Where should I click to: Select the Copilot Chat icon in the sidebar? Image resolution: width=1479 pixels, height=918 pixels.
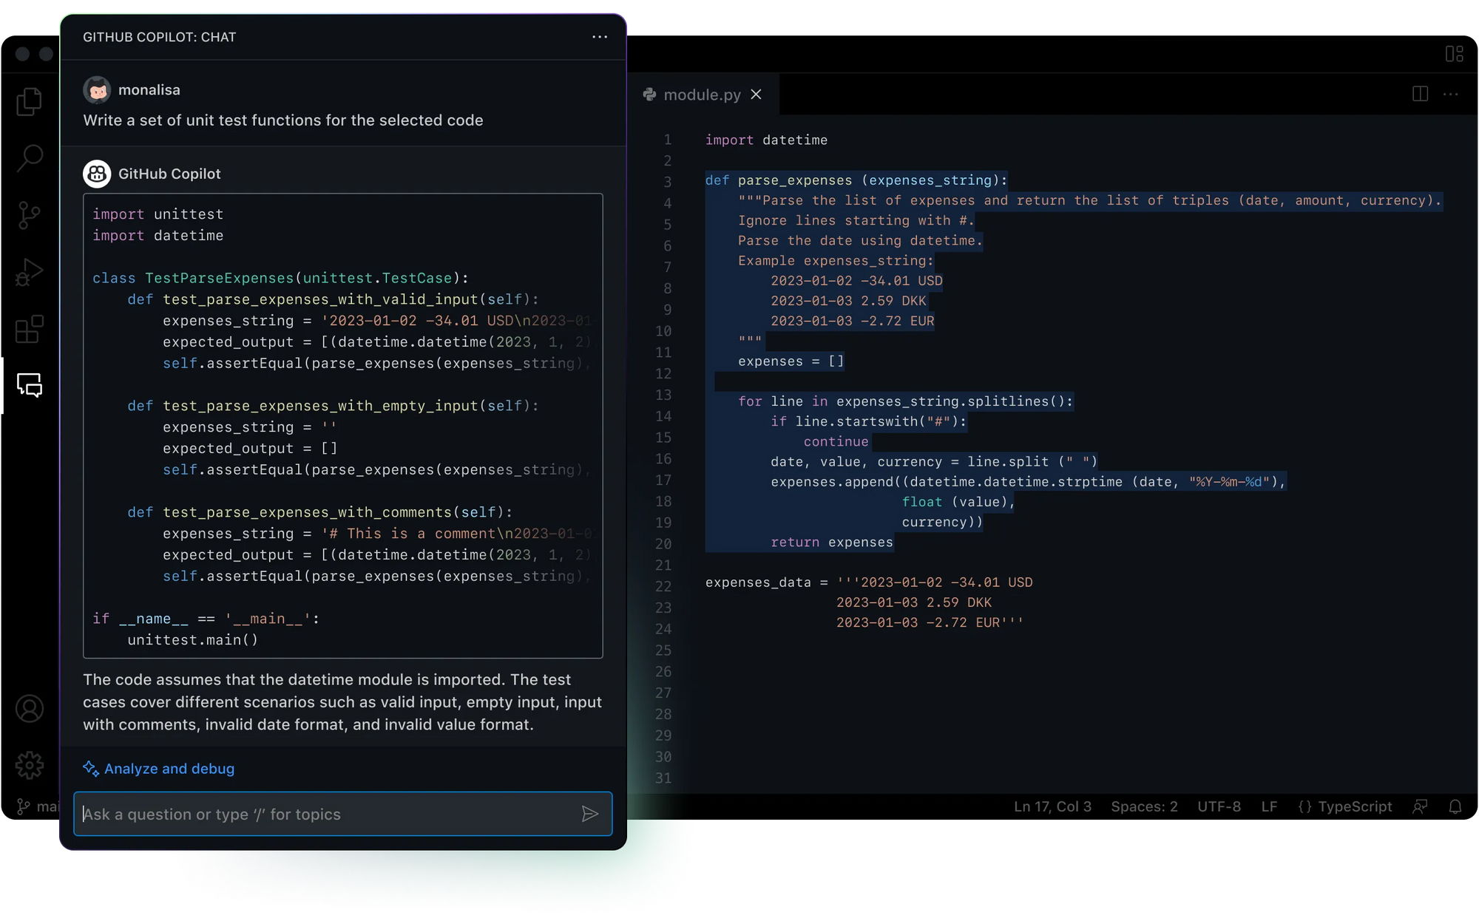[30, 387]
